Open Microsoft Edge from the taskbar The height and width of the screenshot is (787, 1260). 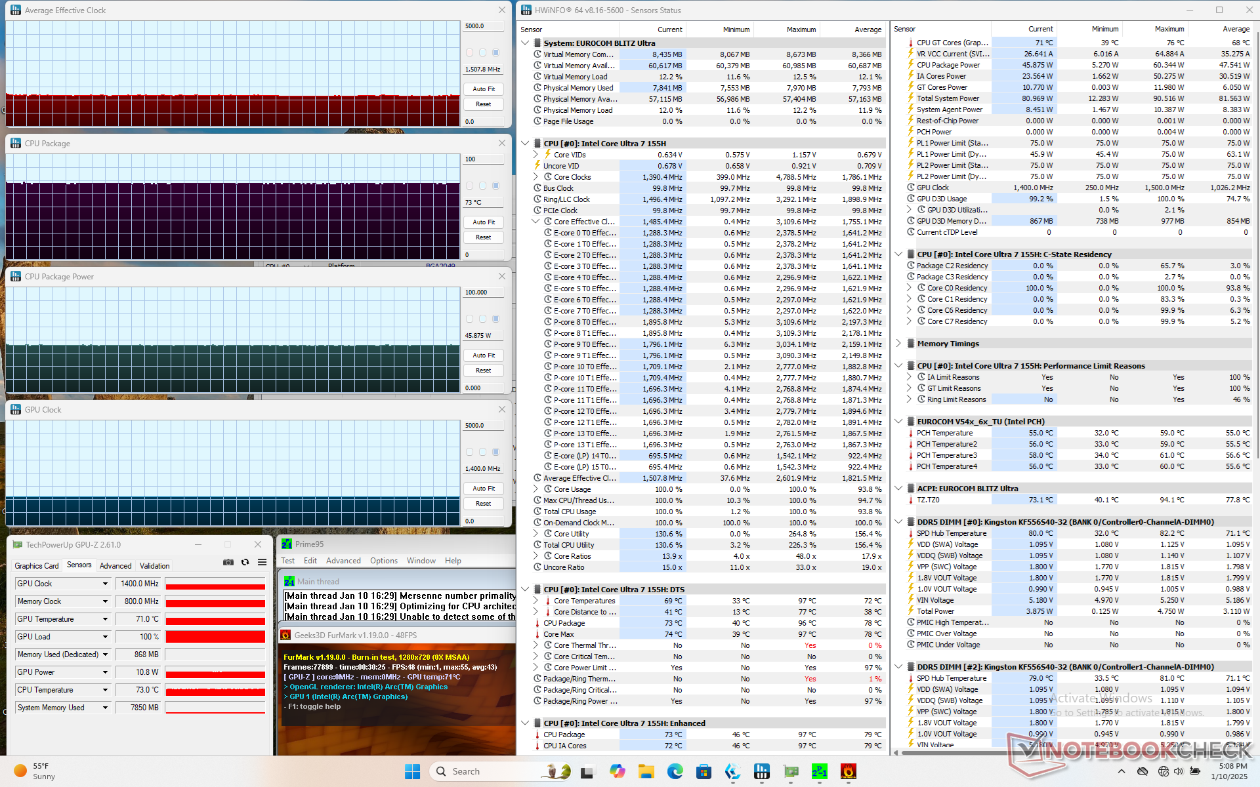[x=675, y=771]
